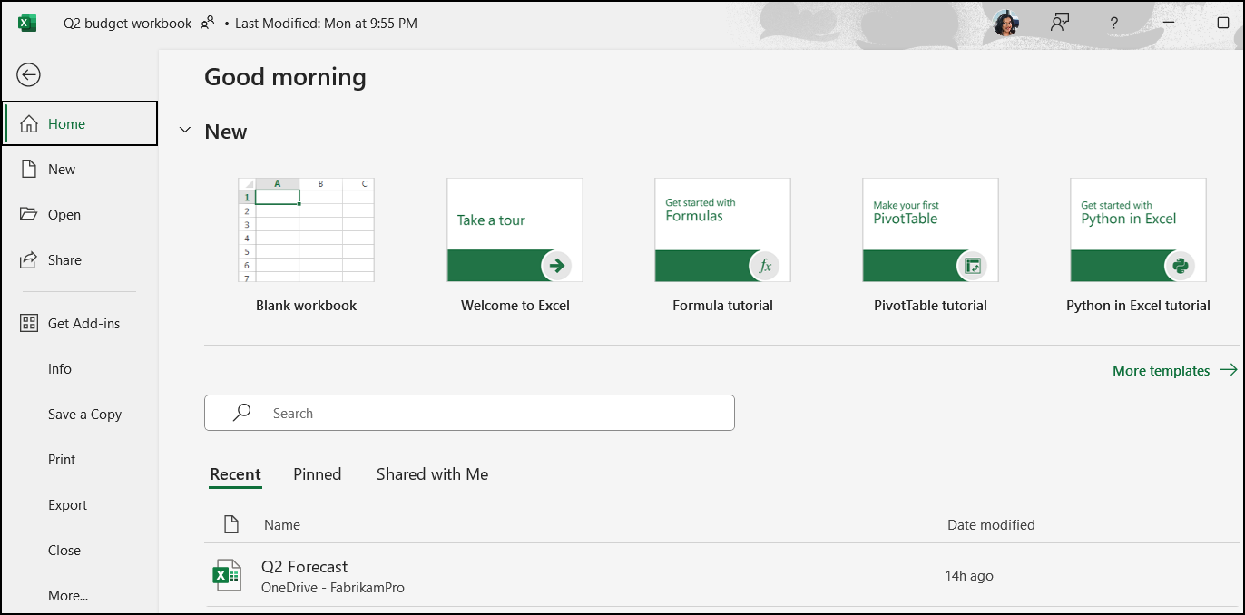Screen dimensions: 1245x615
Task: Select Print from the sidebar
Action: point(62,459)
